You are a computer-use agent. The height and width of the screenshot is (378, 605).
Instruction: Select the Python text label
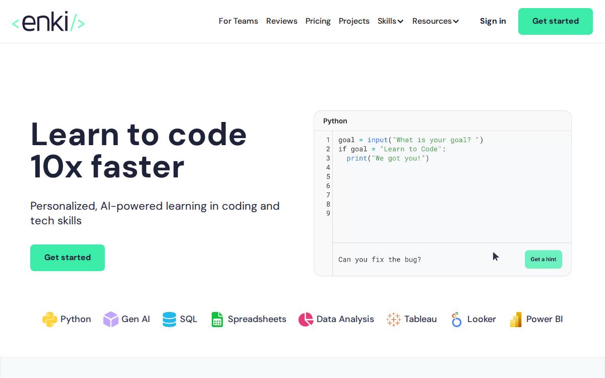pos(76,319)
